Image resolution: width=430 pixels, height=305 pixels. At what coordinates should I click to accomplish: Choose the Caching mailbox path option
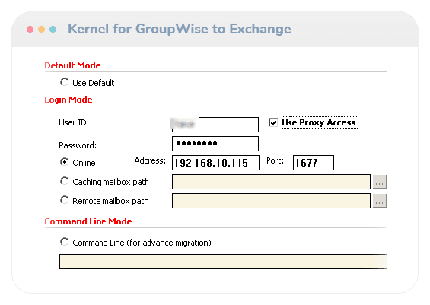tap(65, 181)
